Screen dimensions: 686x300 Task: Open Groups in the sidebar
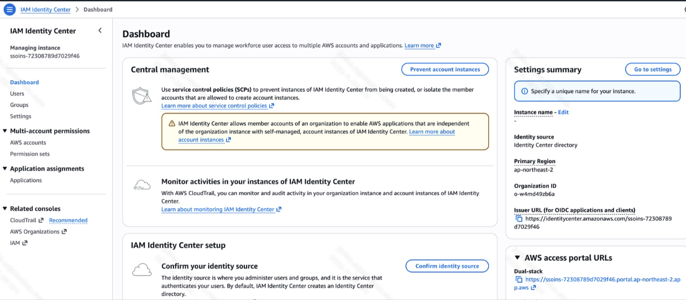[x=19, y=105]
